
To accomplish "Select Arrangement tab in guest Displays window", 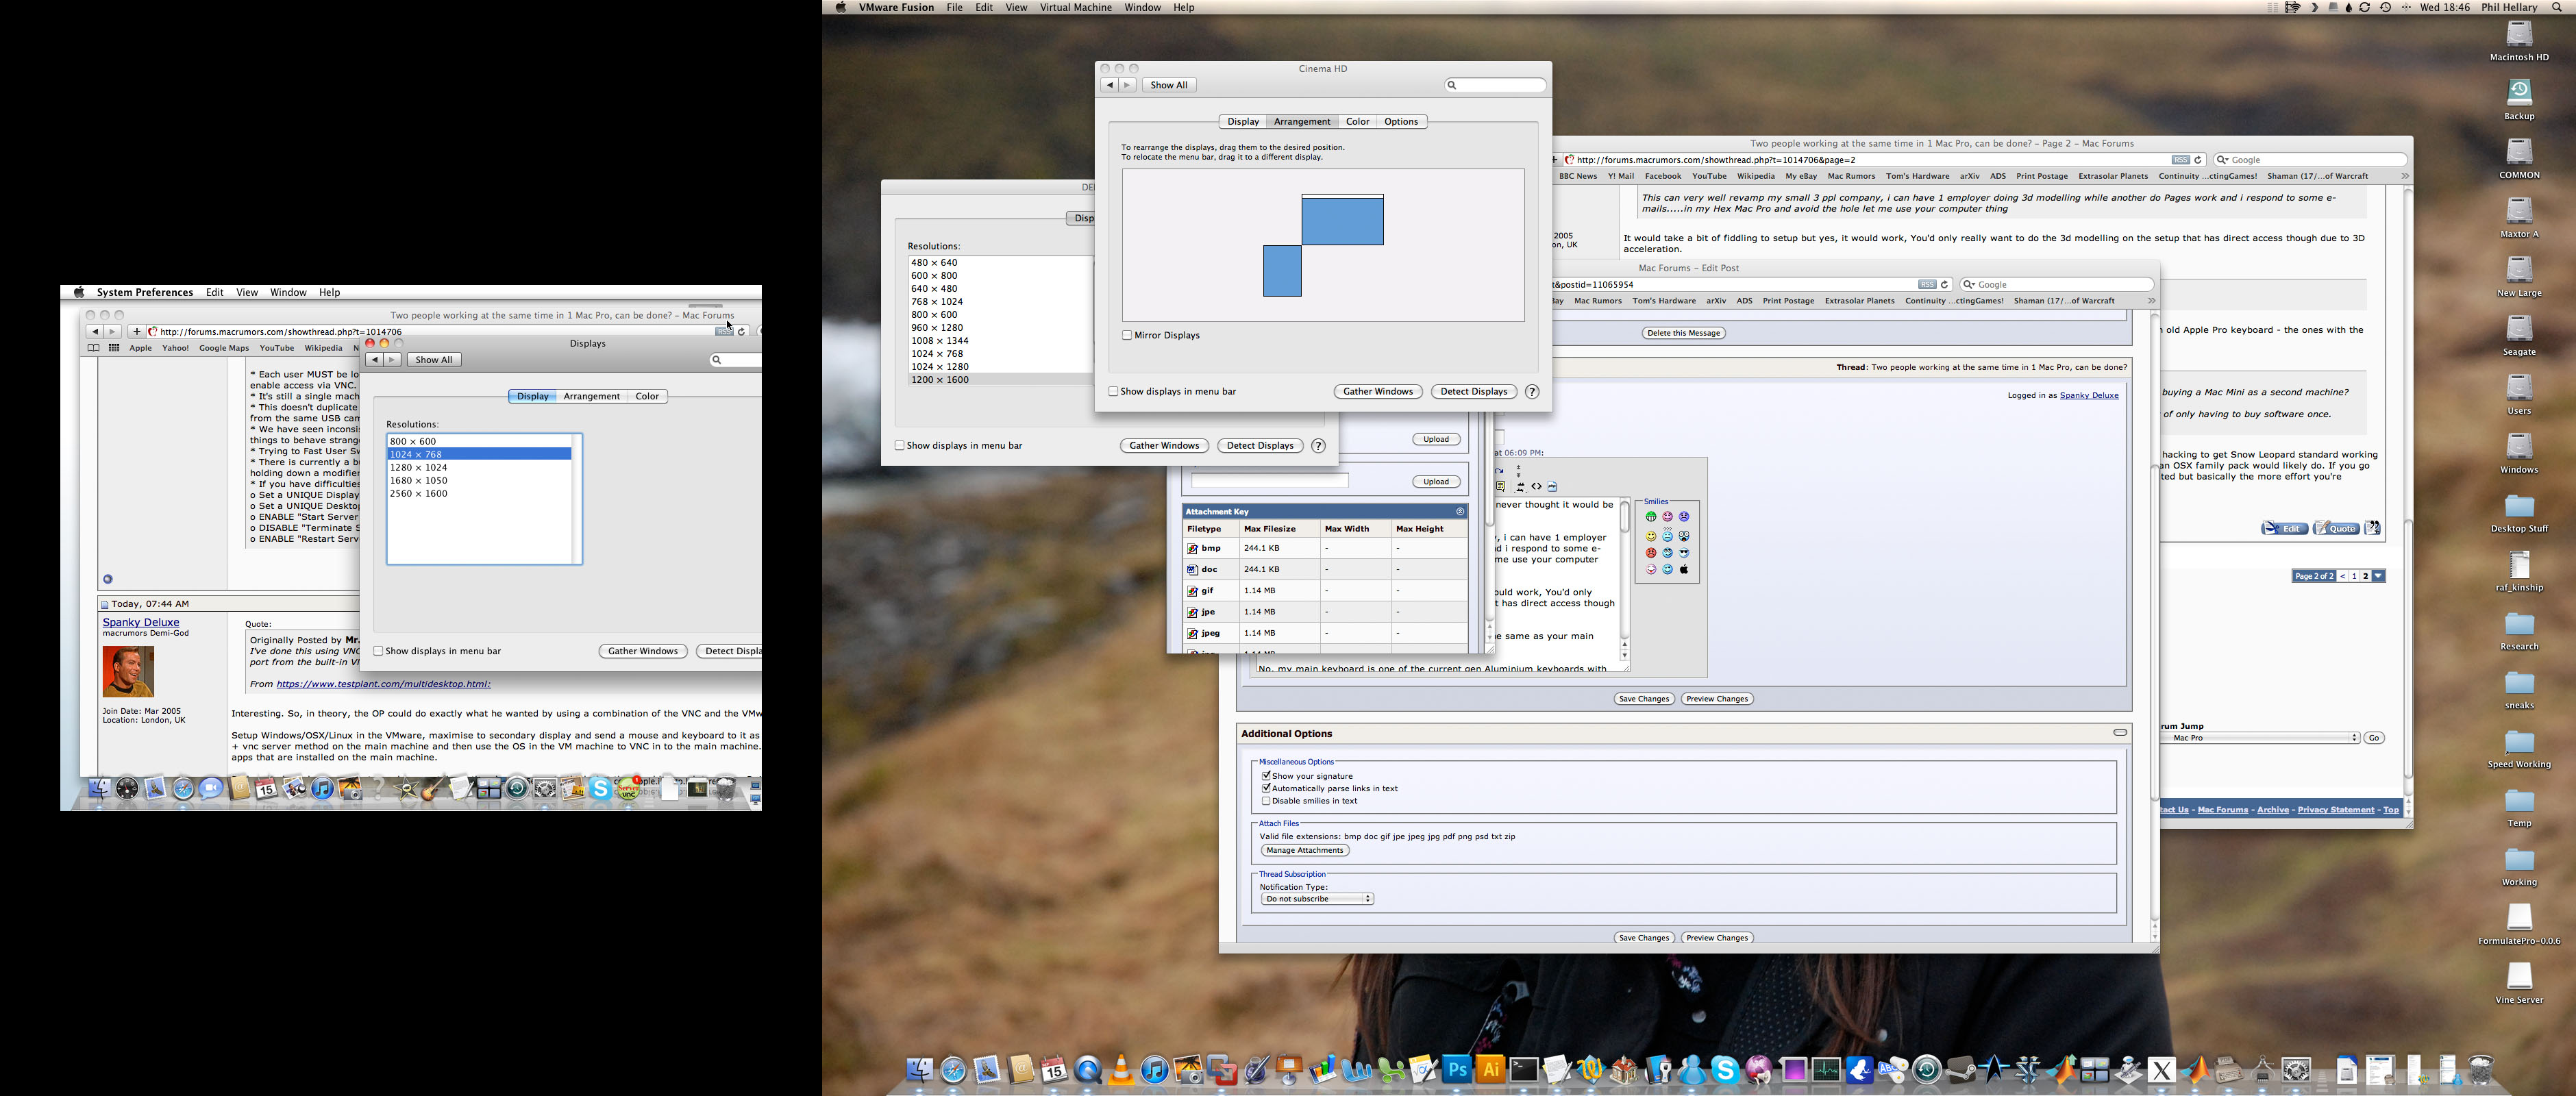I will click(x=591, y=396).
